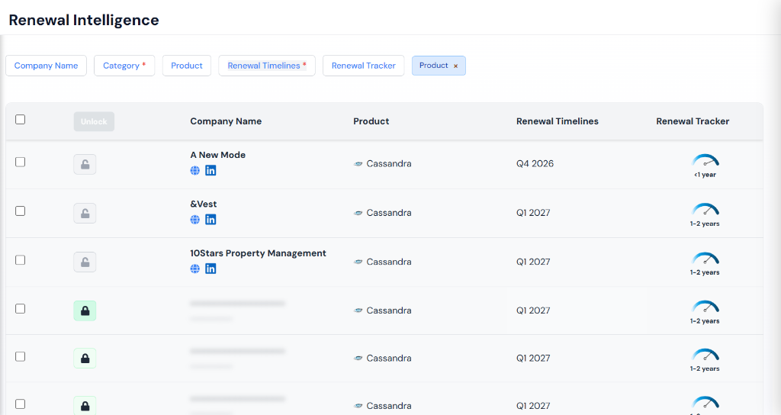Click the Renewal Timelines column header

coord(558,121)
